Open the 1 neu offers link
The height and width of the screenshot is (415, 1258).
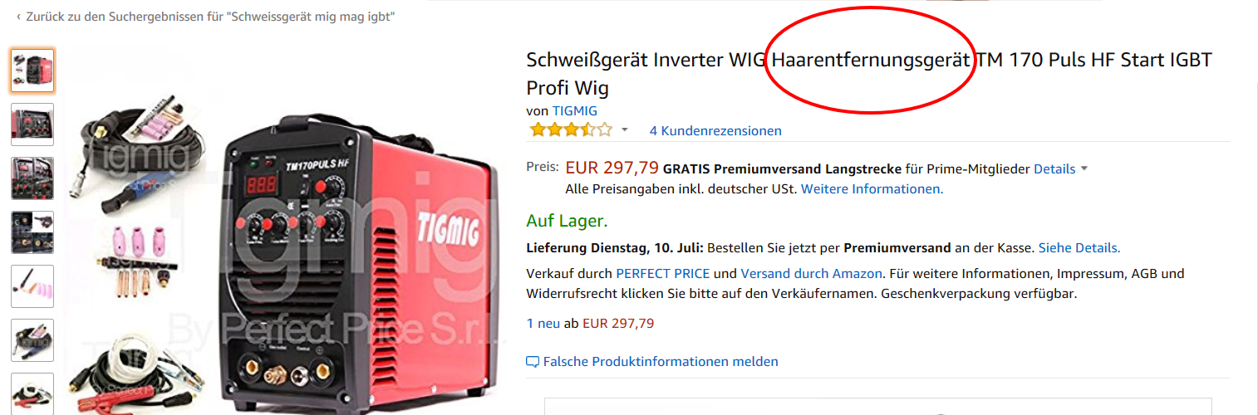coord(543,323)
